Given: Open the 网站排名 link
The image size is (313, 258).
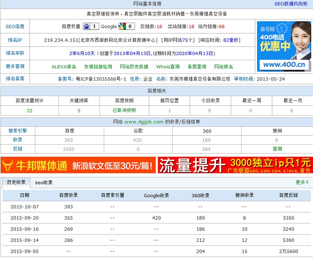Looking at the screenshot, I should [x=224, y=67].
